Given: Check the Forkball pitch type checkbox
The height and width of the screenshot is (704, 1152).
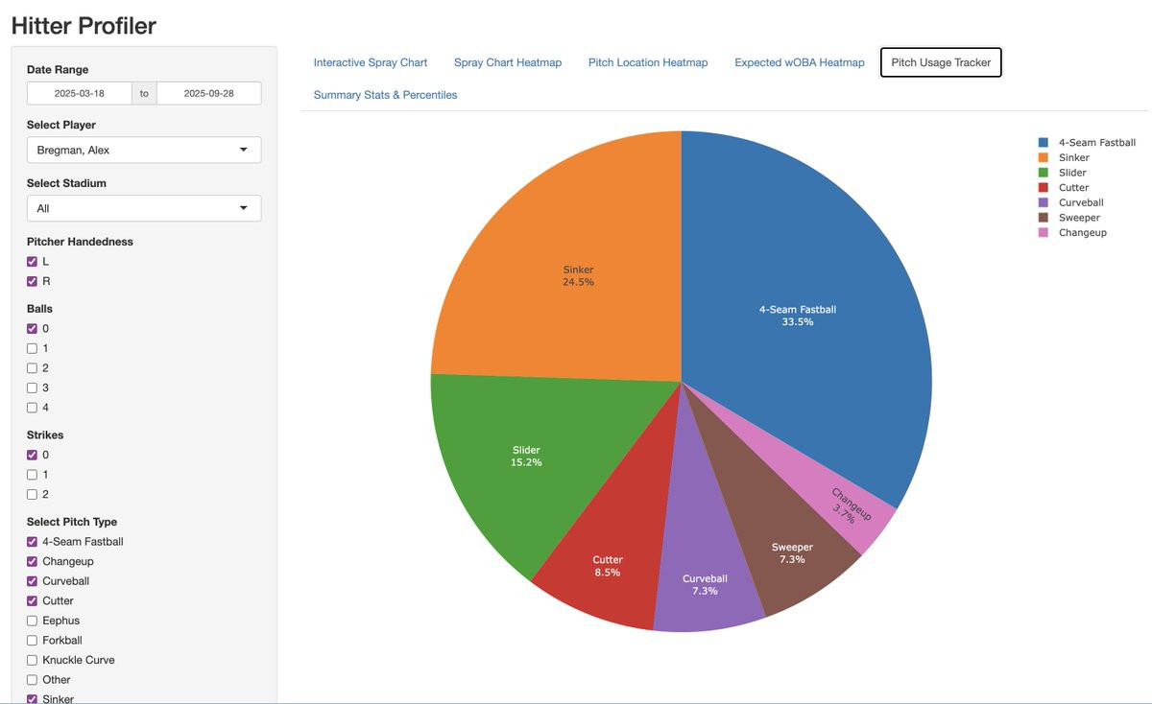Looking at the screenshot, I should coord(32,641).
